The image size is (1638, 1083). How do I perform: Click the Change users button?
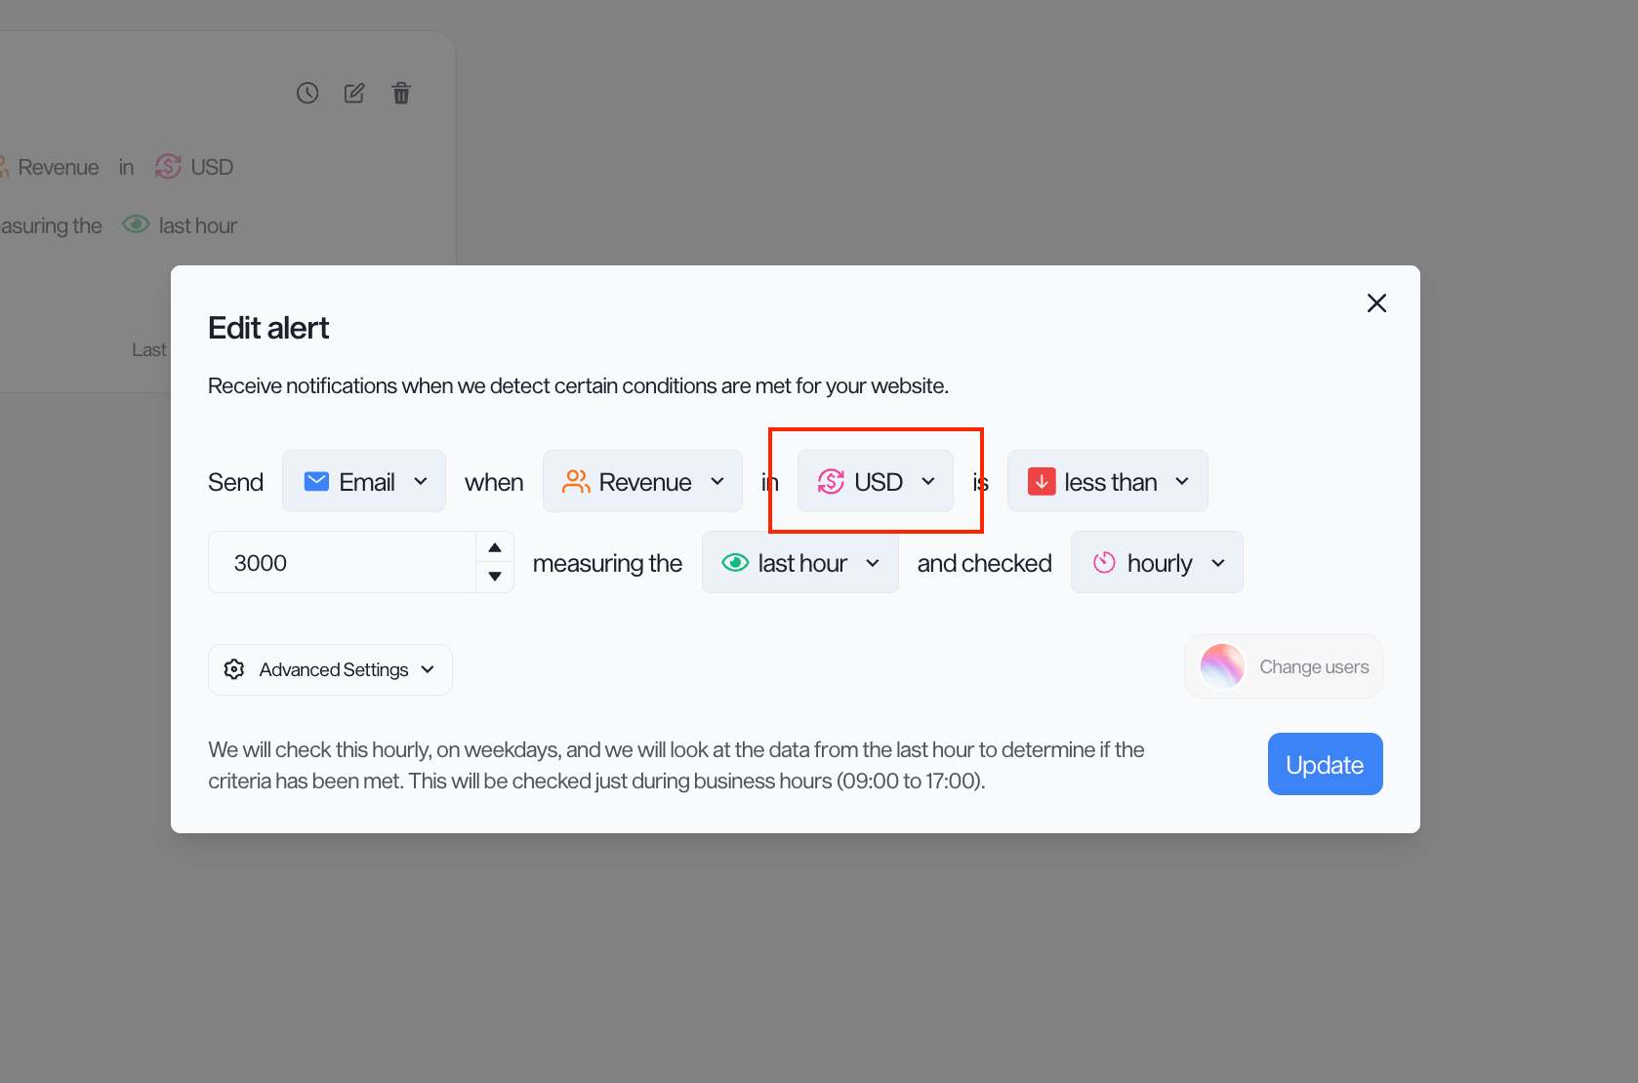pyautogui.click(x=1284, y=666)
